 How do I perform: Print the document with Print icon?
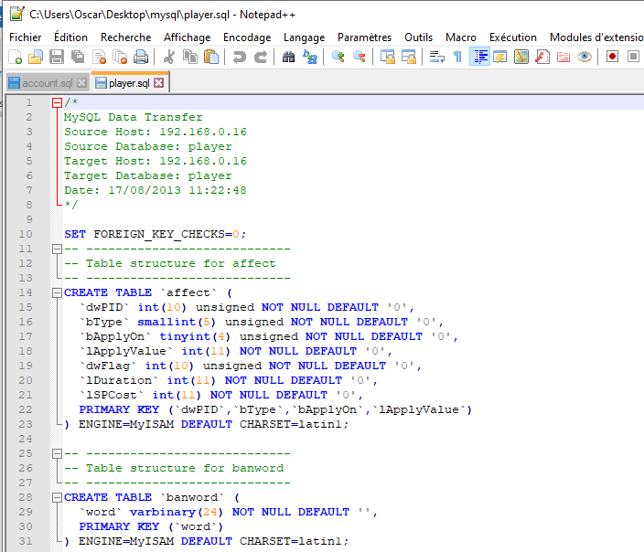click(x=141, y=57)
